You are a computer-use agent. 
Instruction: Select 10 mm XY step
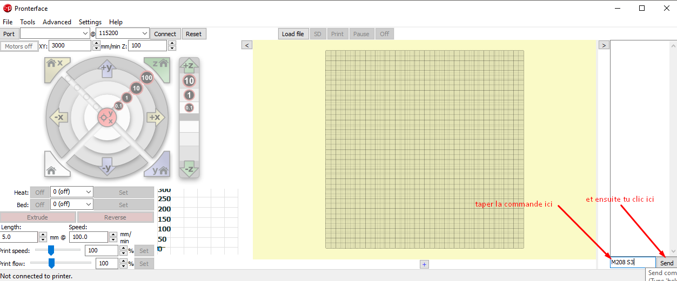click(x=136, y=88)
